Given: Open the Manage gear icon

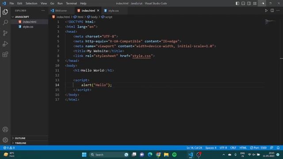Looking at the screenshot, I should click(x=5, y=140).
